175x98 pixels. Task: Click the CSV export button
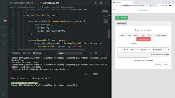point(129,35)
